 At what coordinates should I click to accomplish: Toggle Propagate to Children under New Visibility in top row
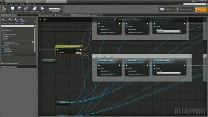pyautogui.click(x=143, y=32)
